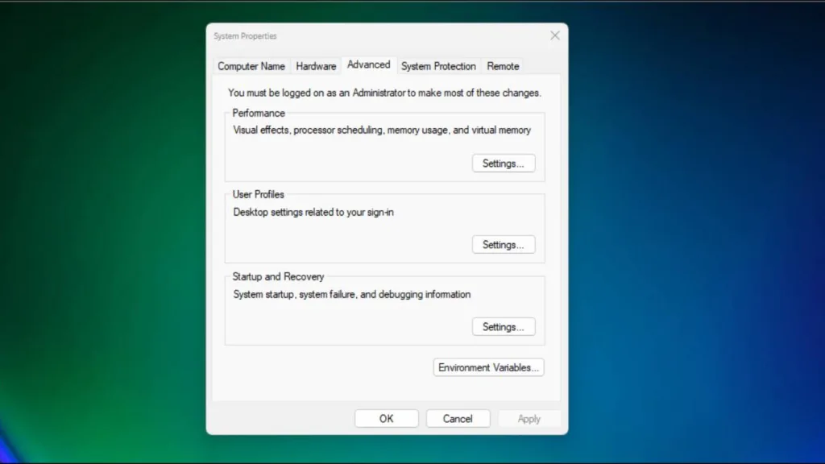Click the 'Performance' group label
This screenshot has height=464, width=825.
coord(259,113)
